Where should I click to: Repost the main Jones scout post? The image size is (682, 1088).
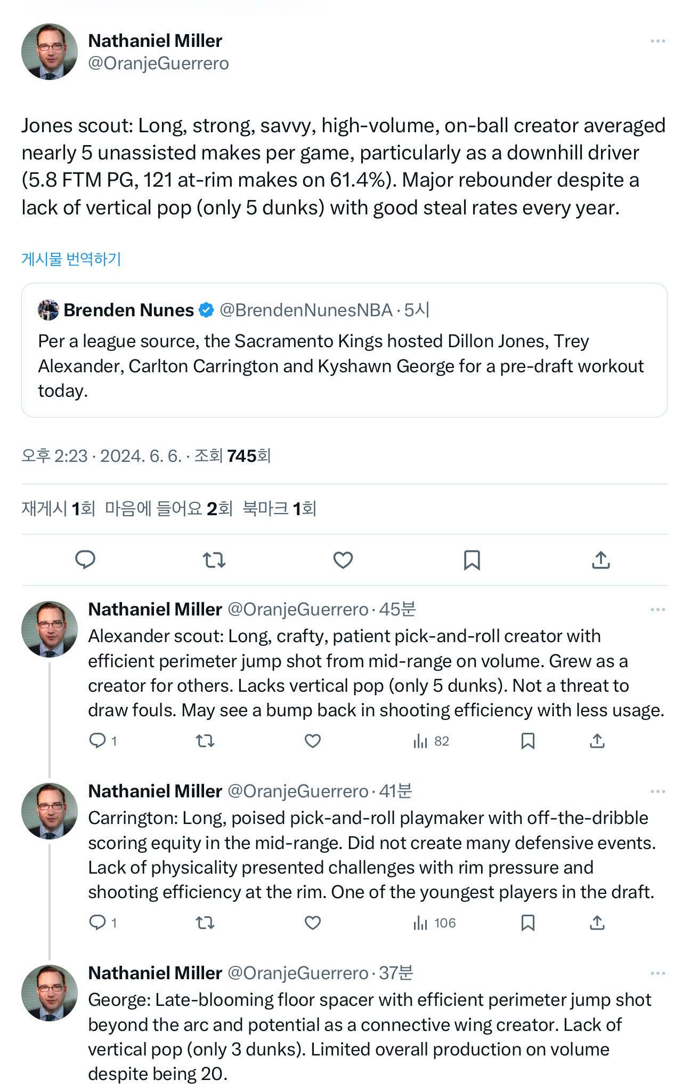point(214,559)
